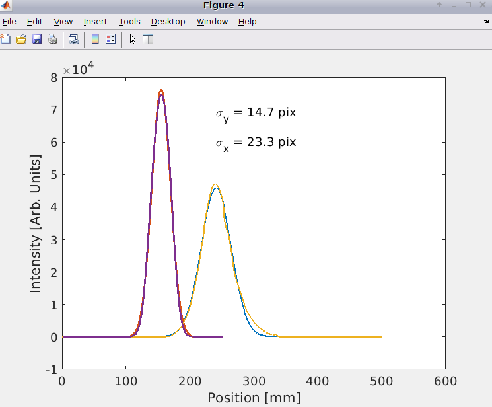Screen dimensions: 492x407
Task: Click the Link Plot toolbar icon
Action: pos(74,39)
